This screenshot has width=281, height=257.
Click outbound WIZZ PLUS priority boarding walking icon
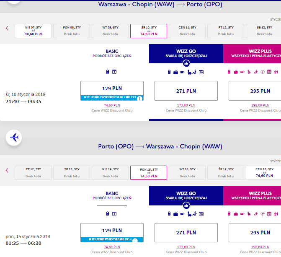(256, 72)
